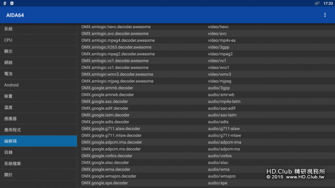Viewport: 335px width, 188px height.
Task: Open the 關於 section
Action: 38,175
